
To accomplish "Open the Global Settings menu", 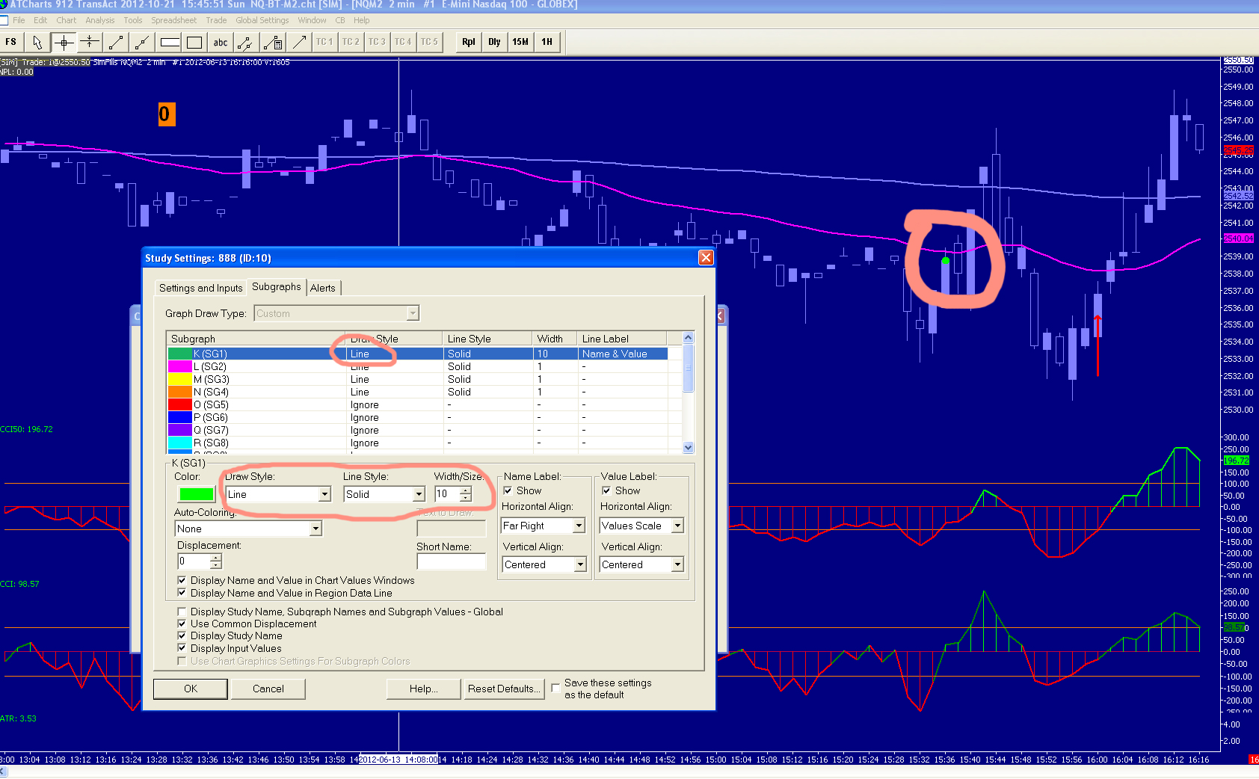I will pyautogui.click(x=262, y=20).
